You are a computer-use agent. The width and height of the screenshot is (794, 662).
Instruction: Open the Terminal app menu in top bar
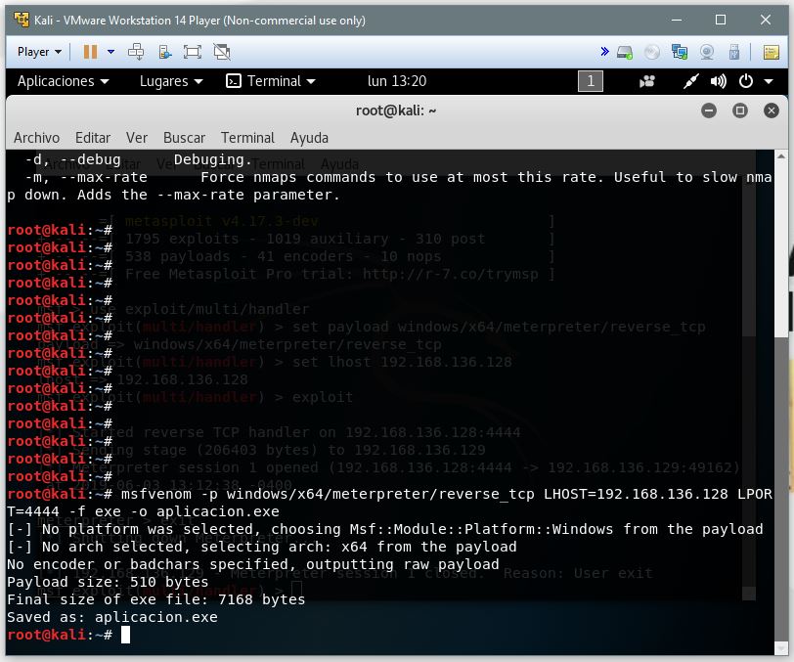pos(271,81)
